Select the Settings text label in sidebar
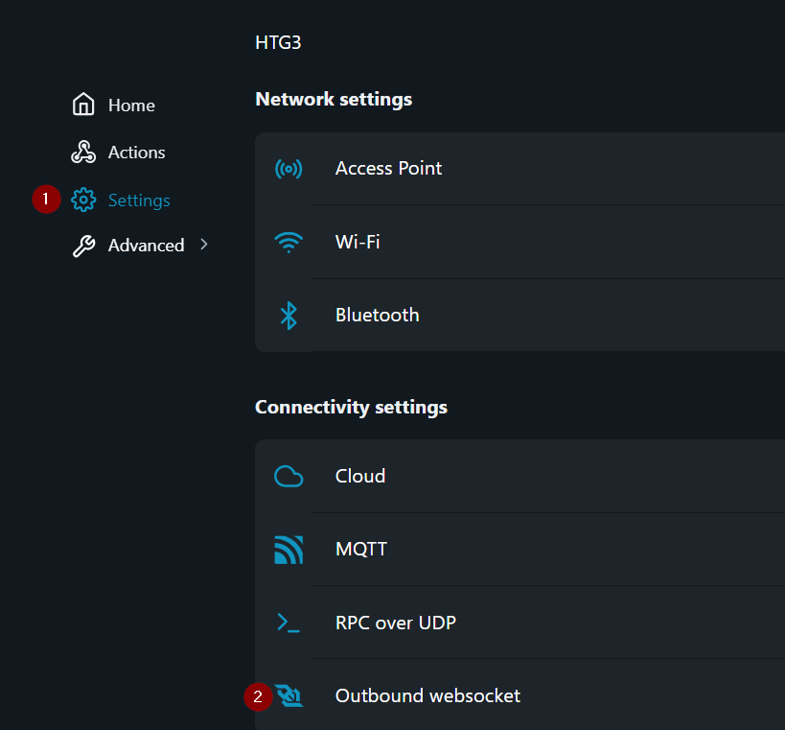Image resolution: width=785 pixels, height=730 pixels. 139,200
